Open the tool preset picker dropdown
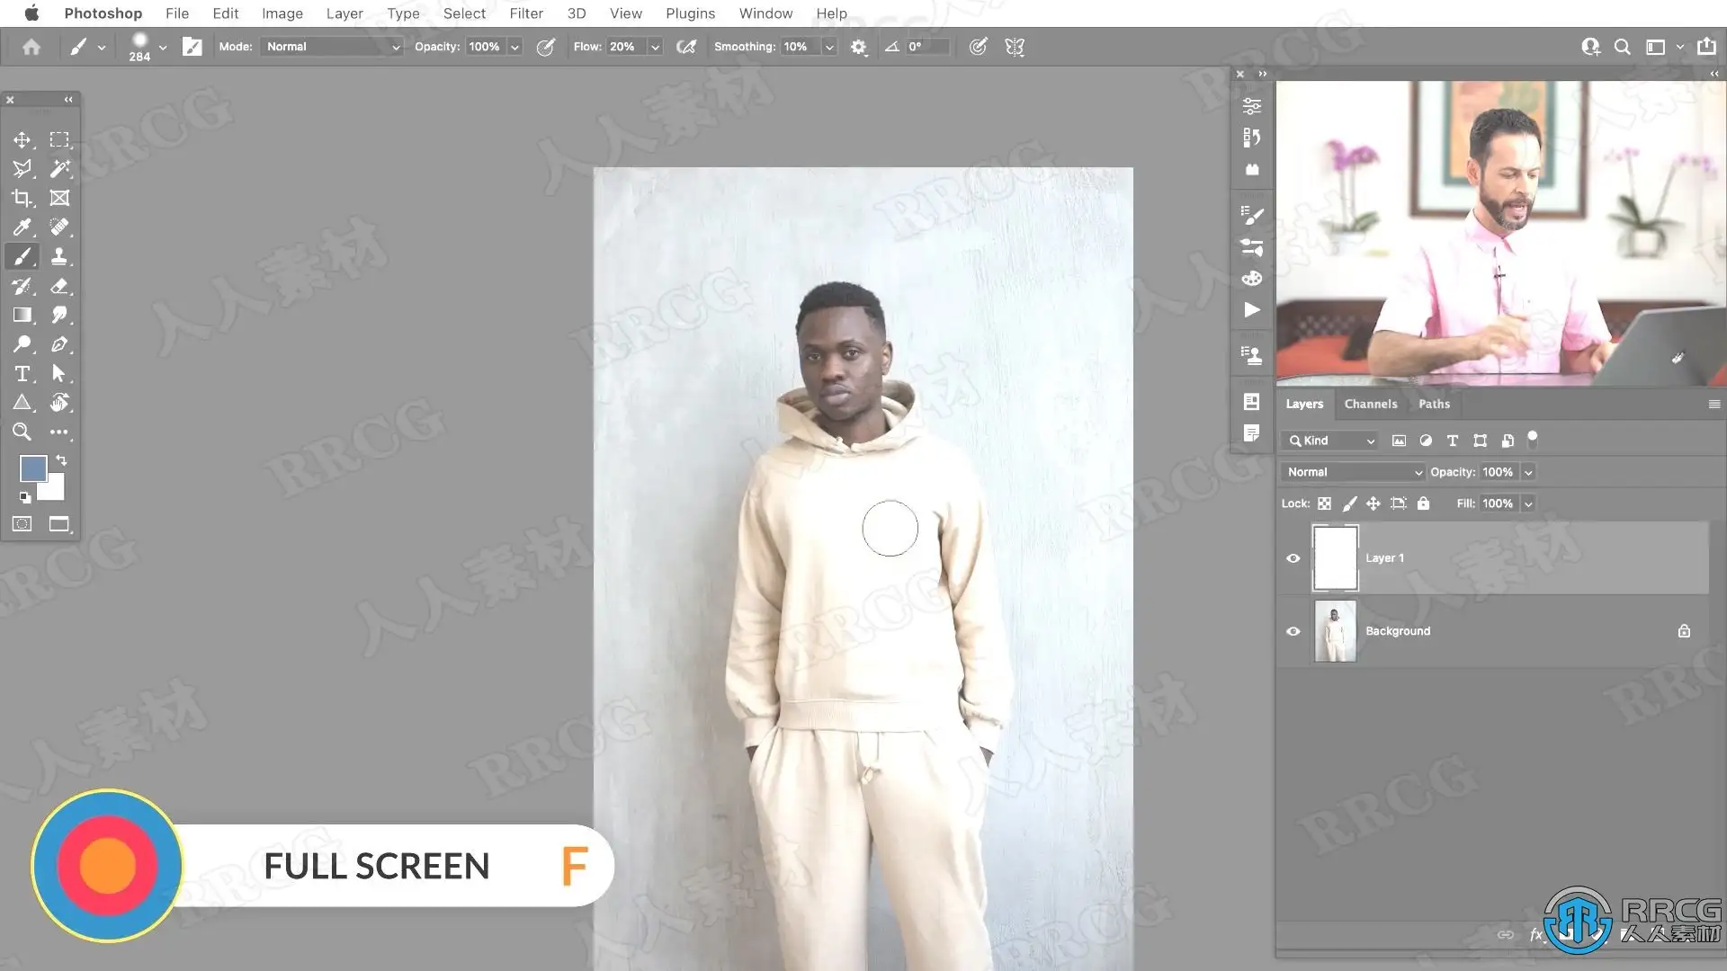Screen dimensions: 1727x971 [x=102, y=47]
